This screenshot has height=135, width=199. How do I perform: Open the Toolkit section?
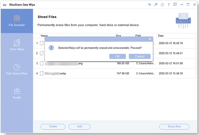point(17,94)
